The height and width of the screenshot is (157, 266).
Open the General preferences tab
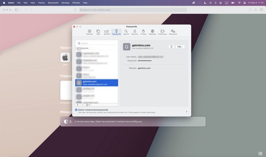tap(89, 32)
